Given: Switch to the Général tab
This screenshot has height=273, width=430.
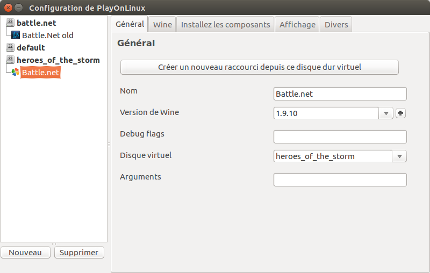Looking at the screenshot, I should 130,24.
